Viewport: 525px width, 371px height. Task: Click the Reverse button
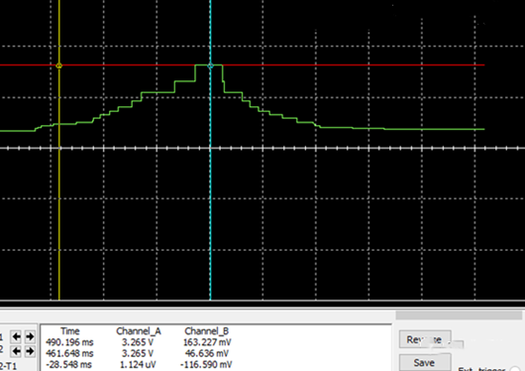pyautogui.click(x=425, y=340)
